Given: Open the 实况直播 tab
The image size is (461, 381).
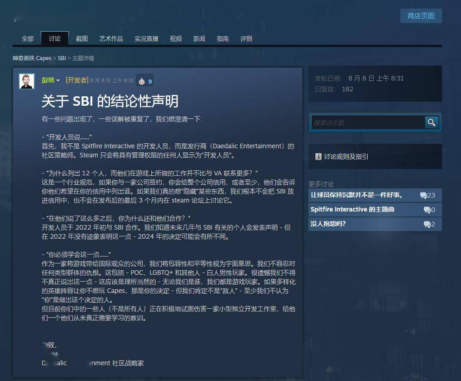Looking at the screenshot, I should 146,39.
